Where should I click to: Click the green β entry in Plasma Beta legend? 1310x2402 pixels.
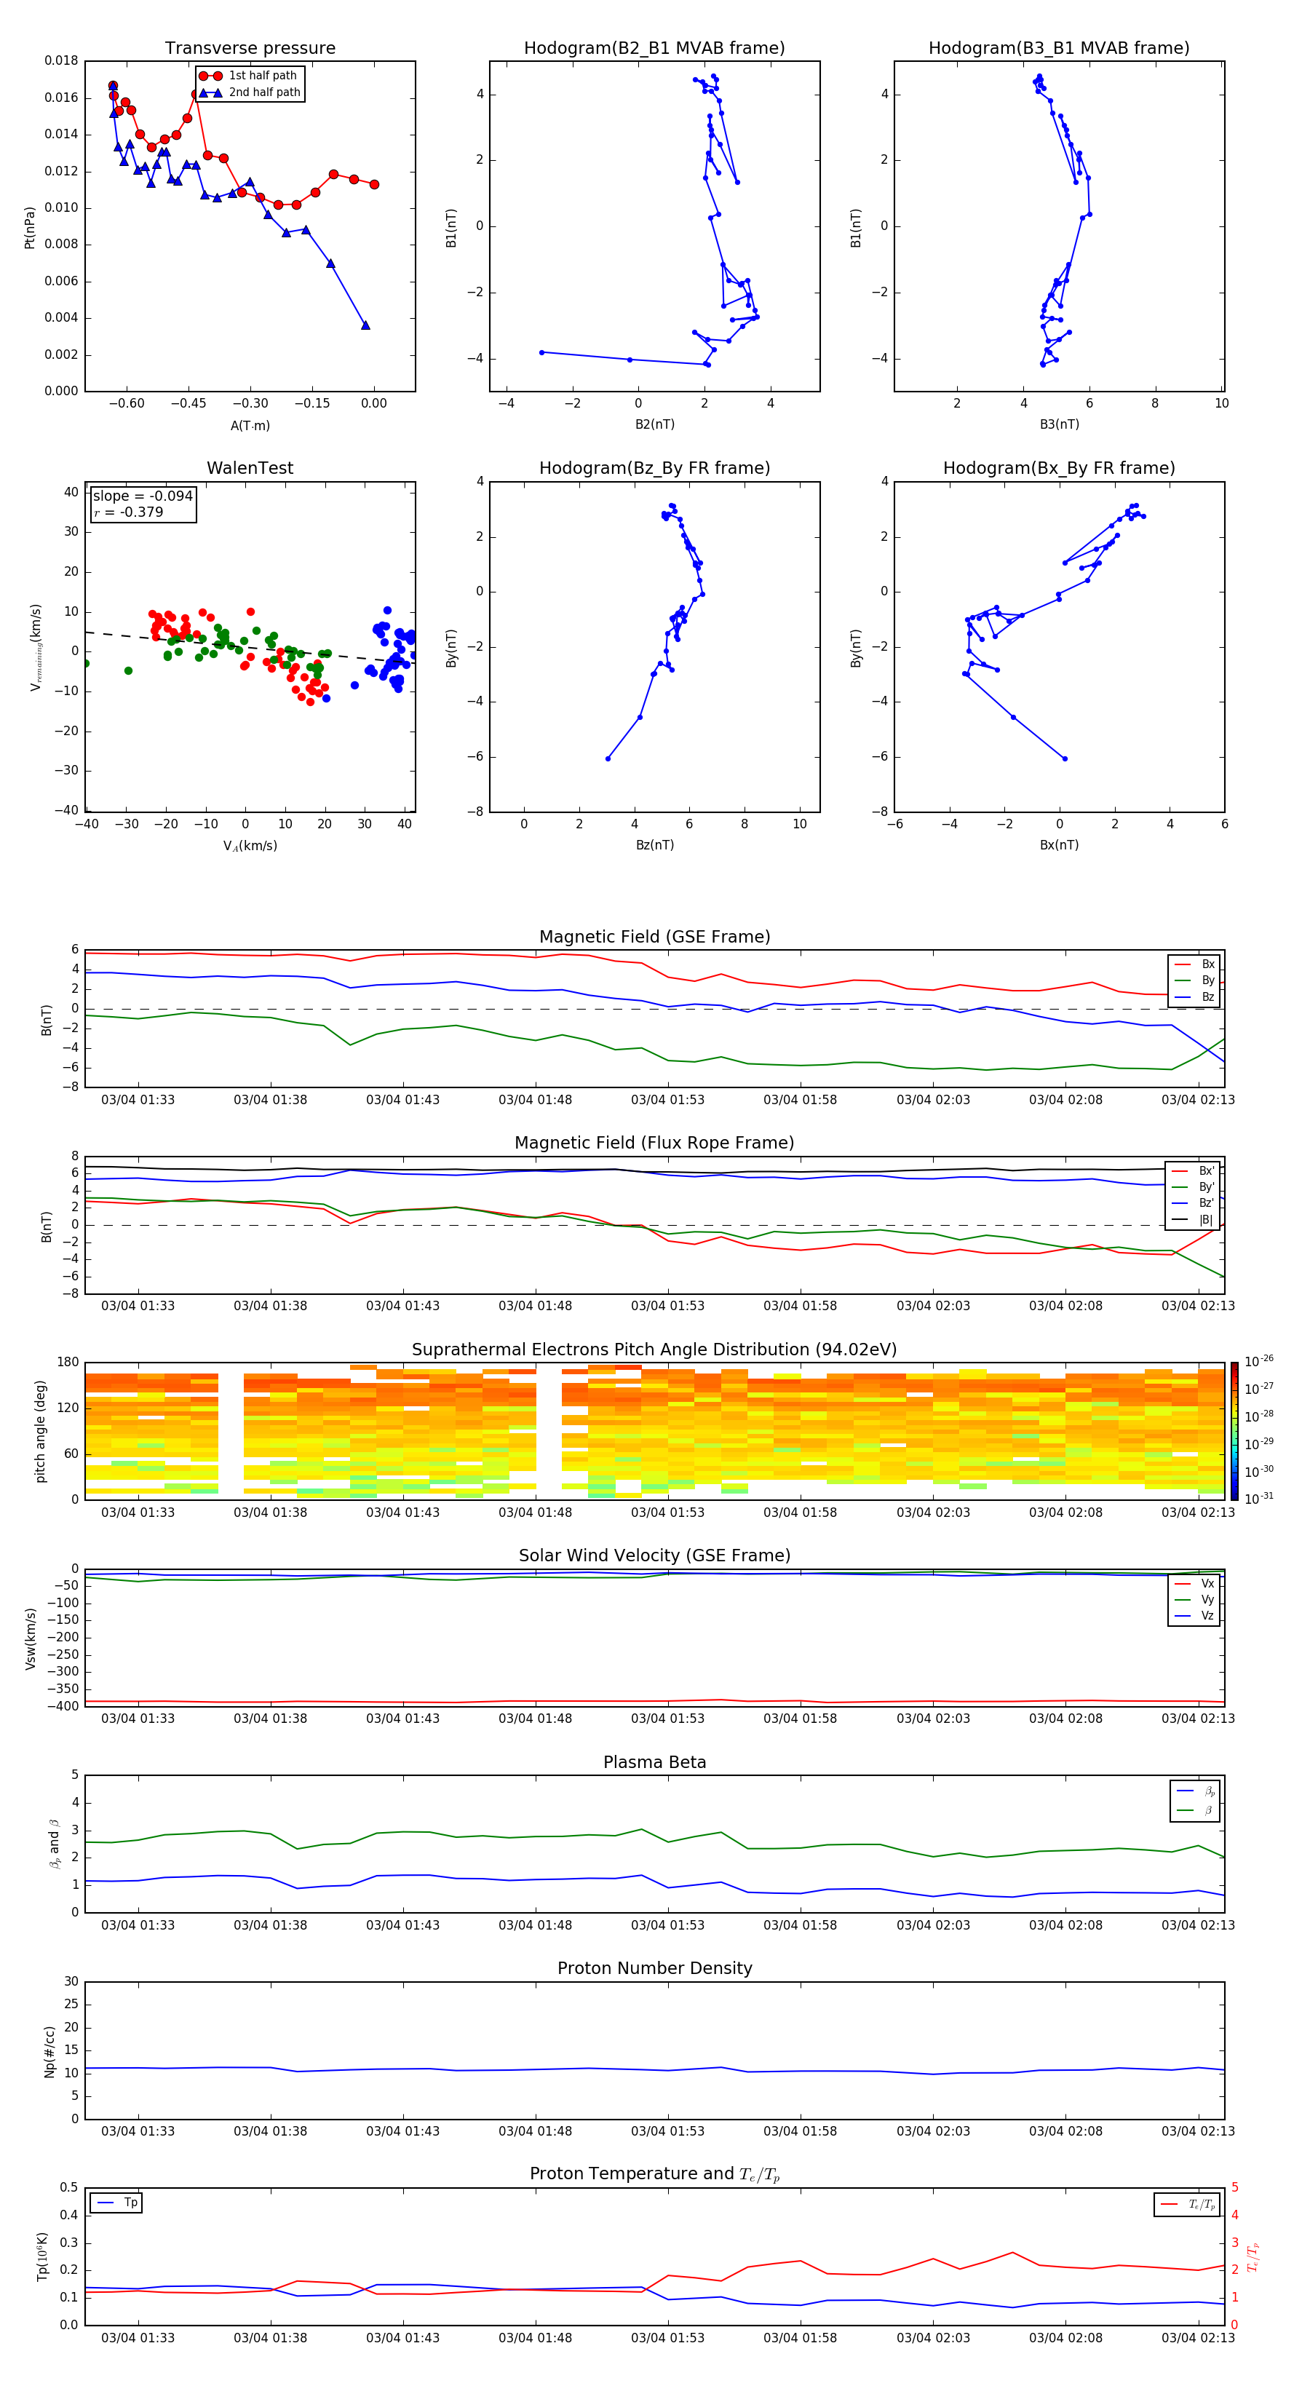coord(1195,1810)
